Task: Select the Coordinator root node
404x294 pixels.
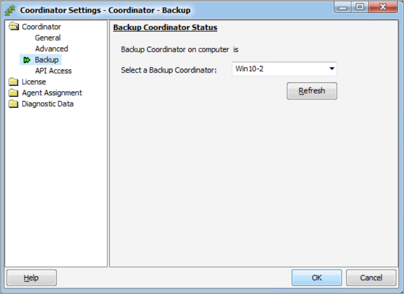Action: (x=41, y=27)
